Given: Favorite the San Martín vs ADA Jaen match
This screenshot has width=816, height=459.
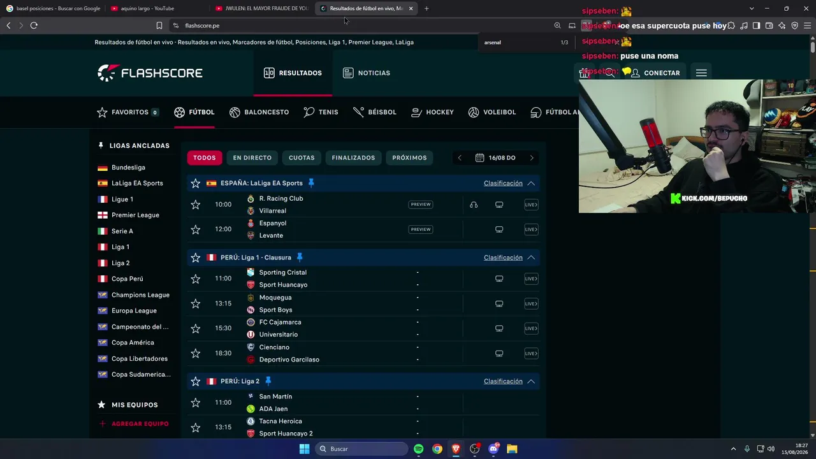Looking at the screenshot, I should click(196, 403).
